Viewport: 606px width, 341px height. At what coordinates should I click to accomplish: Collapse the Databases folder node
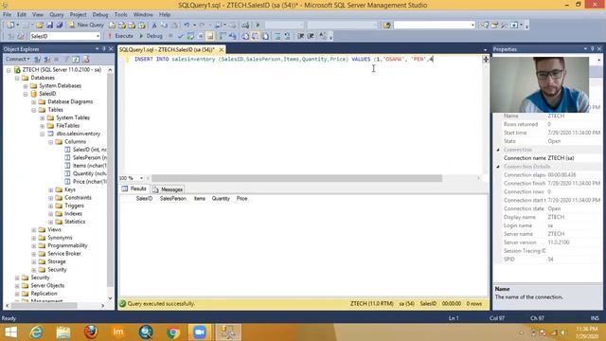coord(17,78)
